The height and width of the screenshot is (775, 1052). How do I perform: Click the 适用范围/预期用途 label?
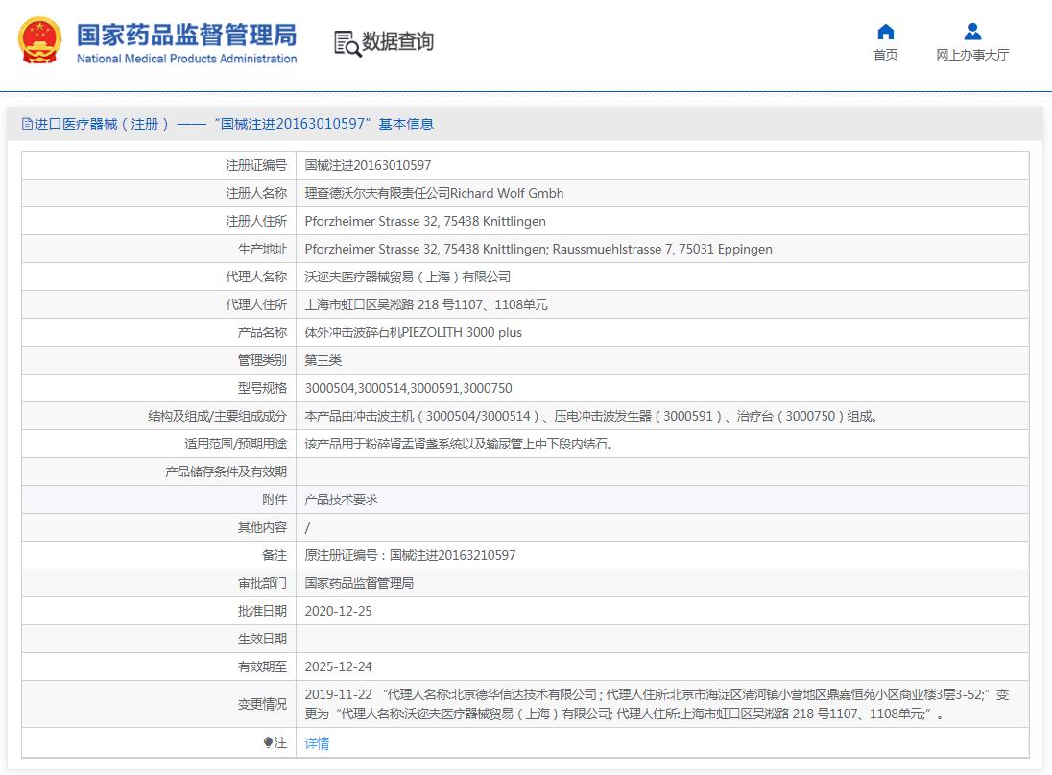[x=235, y=444]
